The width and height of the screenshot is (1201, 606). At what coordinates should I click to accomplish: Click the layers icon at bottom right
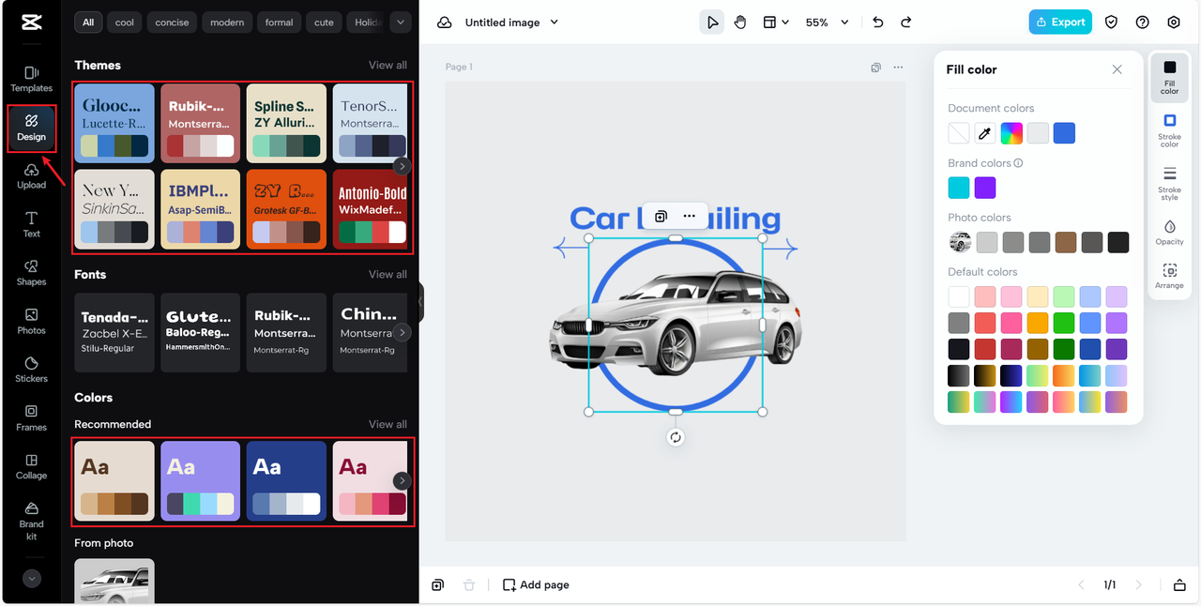click(1179, 585)
